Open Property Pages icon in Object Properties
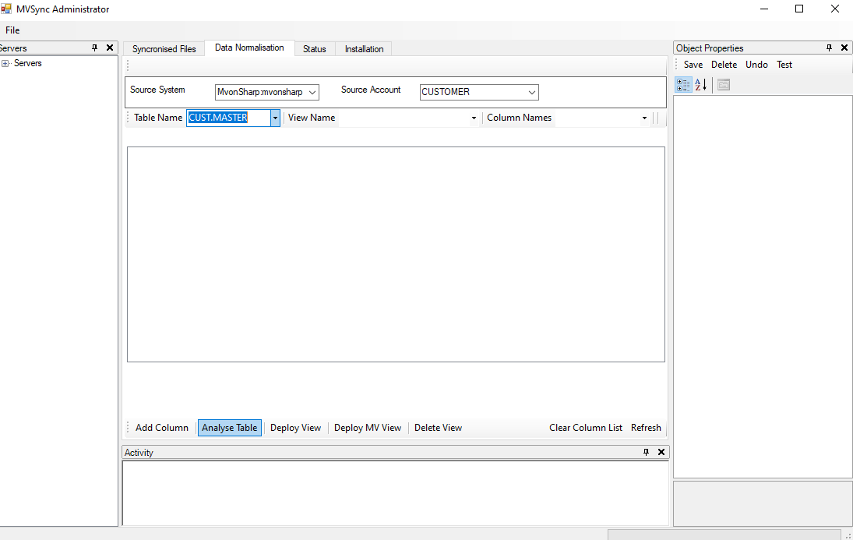853x540 pixels. [724, 85]
